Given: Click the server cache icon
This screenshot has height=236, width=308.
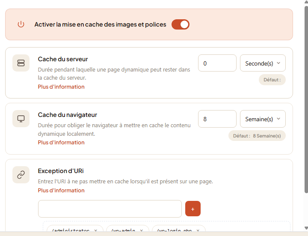Looking at the screenshot, I should click(x=21, y=63).
